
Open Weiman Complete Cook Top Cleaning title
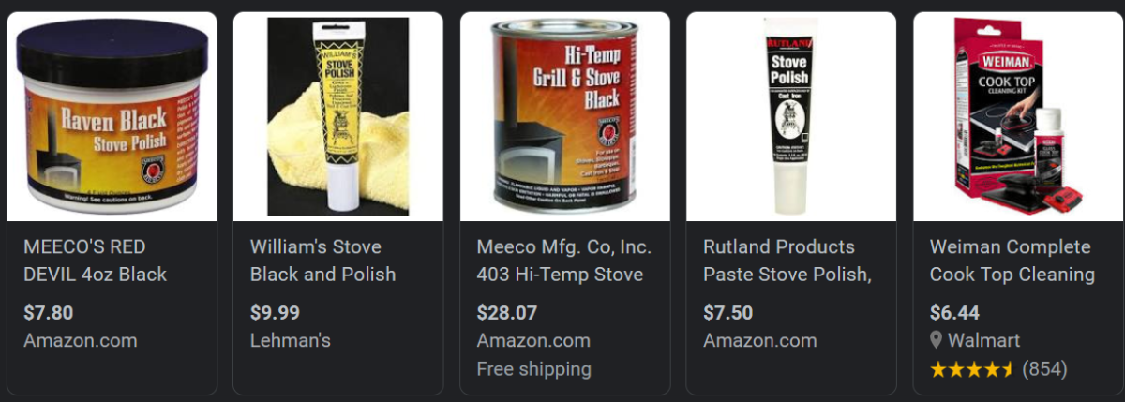point(1012,261)
